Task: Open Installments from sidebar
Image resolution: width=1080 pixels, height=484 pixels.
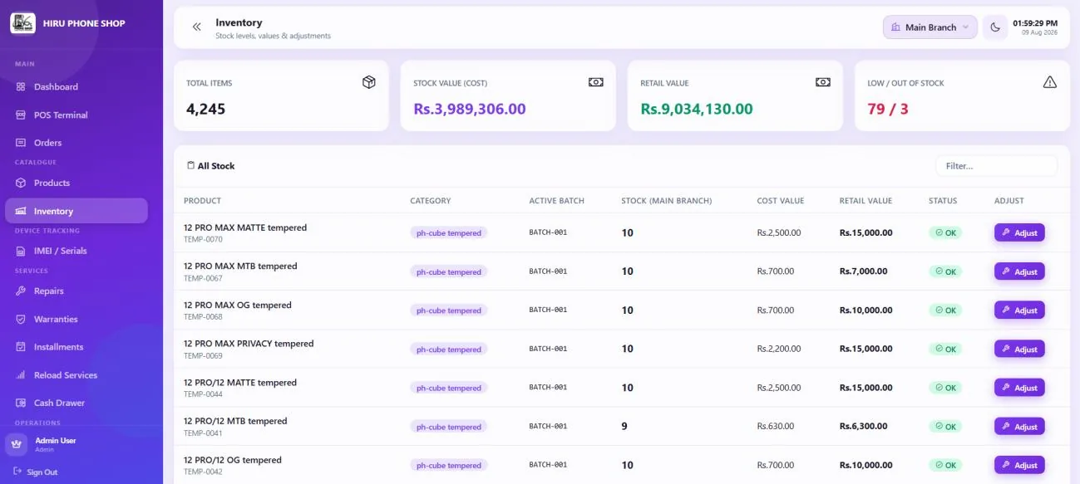Action: tap(76, 347)
